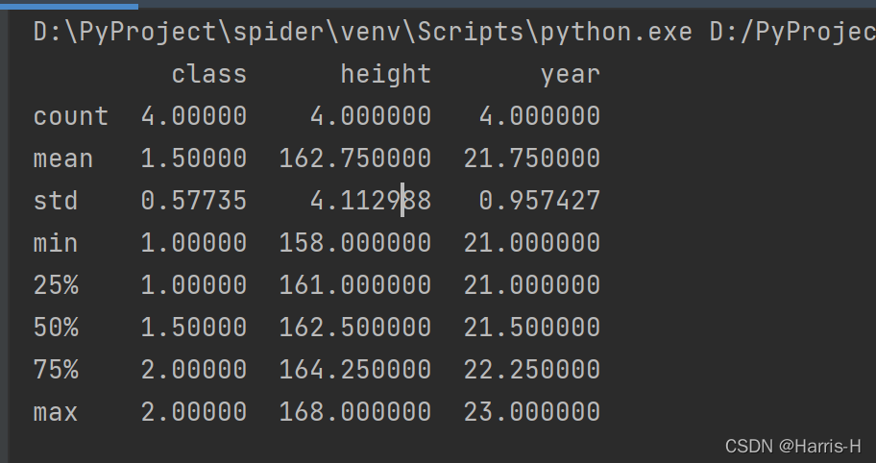Select the height std value 4.112988
Image resolution: width=876 pixels, height=463 pixels.
coord(371,201)
